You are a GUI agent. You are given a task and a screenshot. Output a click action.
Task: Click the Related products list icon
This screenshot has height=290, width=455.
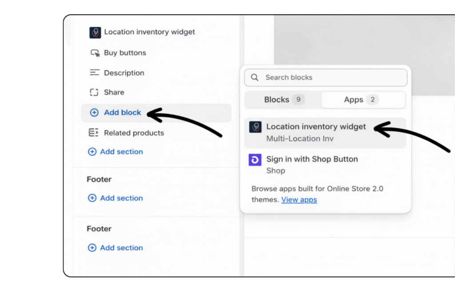pos(94,133)
